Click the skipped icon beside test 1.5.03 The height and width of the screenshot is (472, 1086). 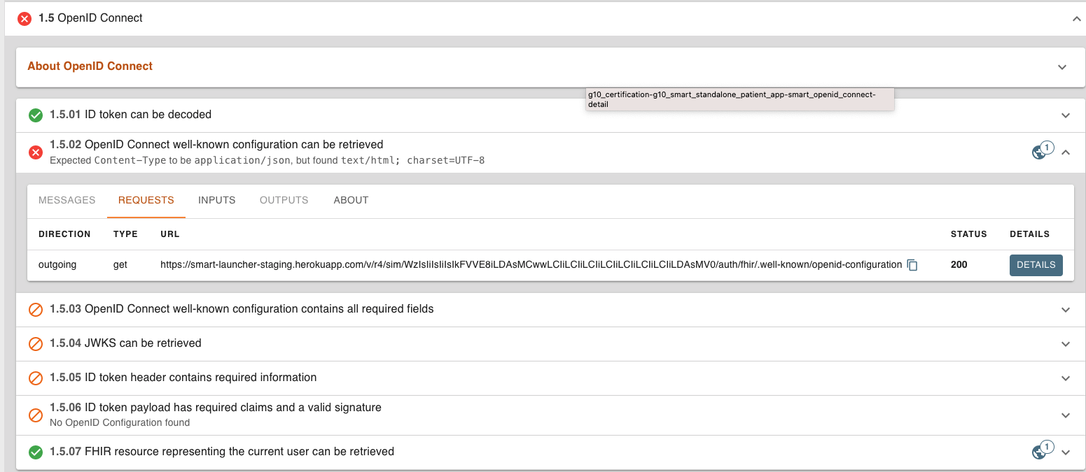coord(36,309)
